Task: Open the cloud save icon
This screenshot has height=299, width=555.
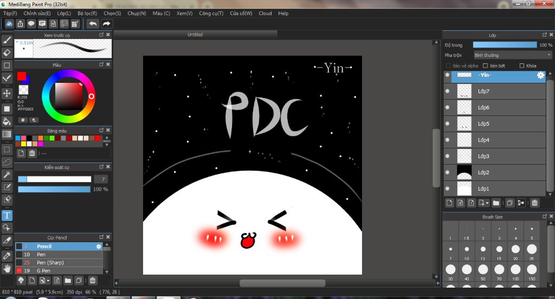Action: click(x=9, y=24)
